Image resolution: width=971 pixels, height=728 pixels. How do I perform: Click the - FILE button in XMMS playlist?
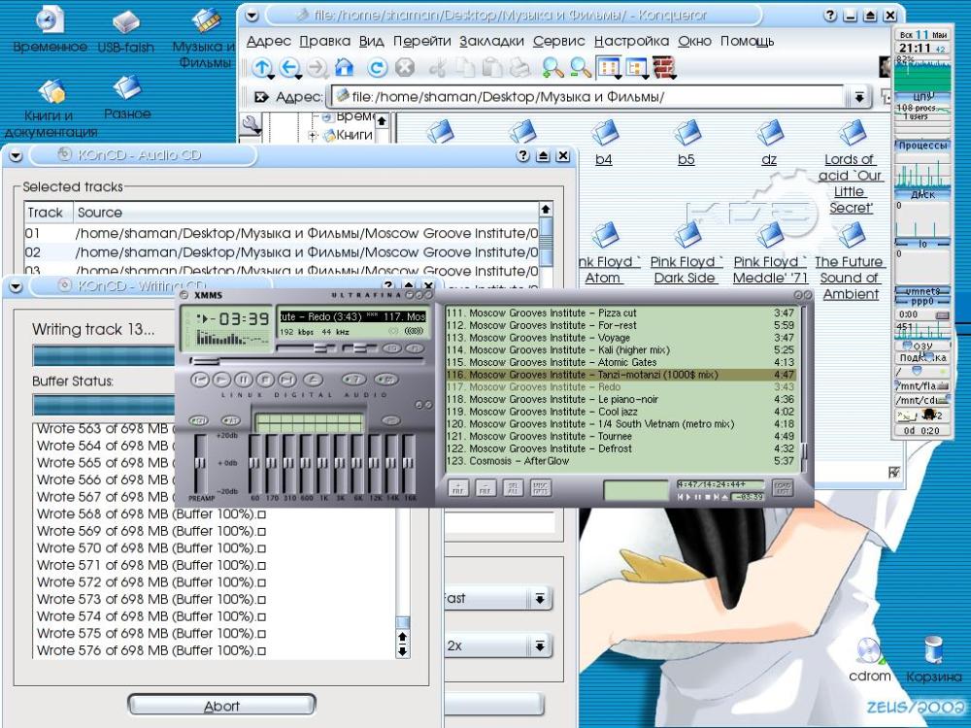[485, 488]
